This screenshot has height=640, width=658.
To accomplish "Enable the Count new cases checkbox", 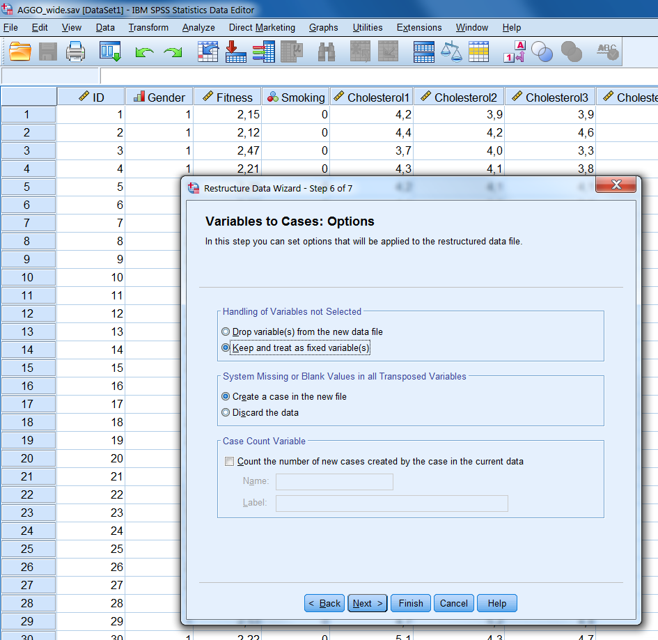I will 229,461.
